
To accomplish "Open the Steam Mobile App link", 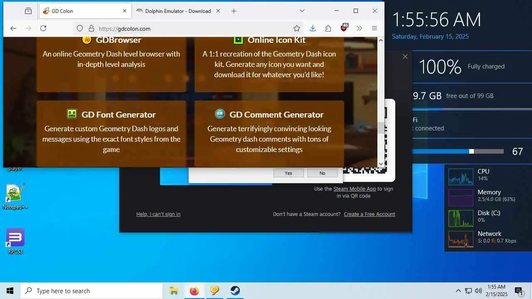I will [355, 189].
